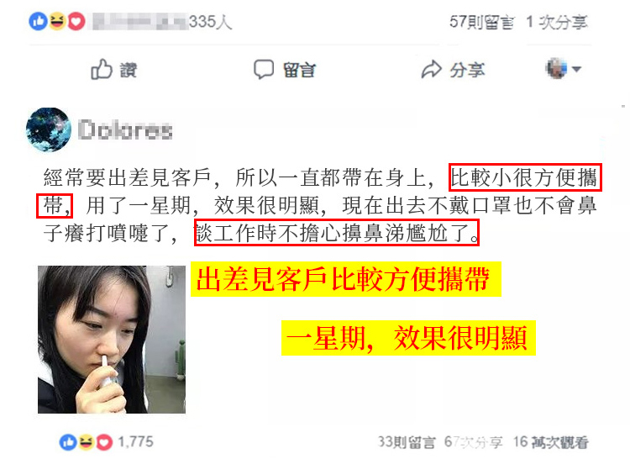The image size is (630, 459).
Task: Click the red heart reaction icon at top
Action: (x=76, y=21)
